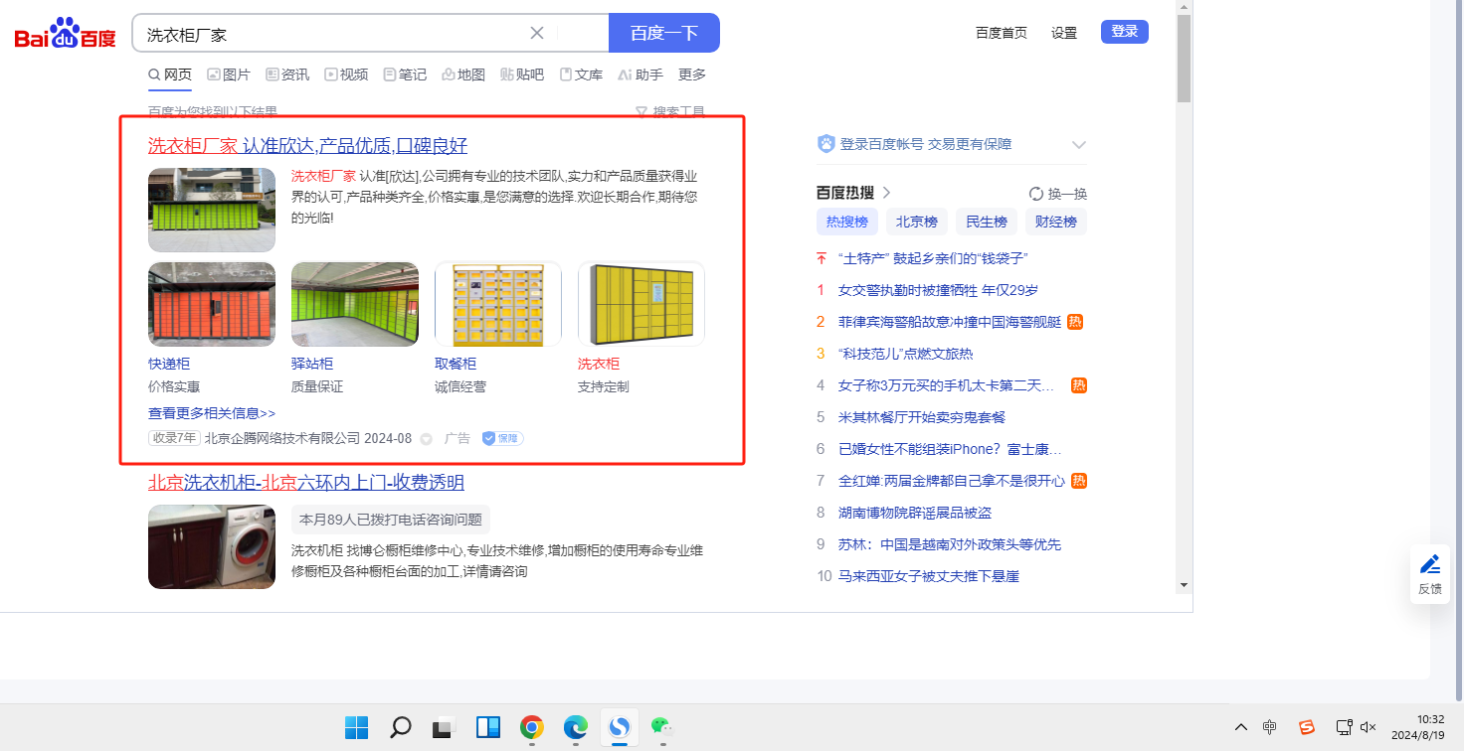This screenshot has height=751, width=1464.
Task: Click the green locker thumbnail beside the ad description
Action: (212, 210)
